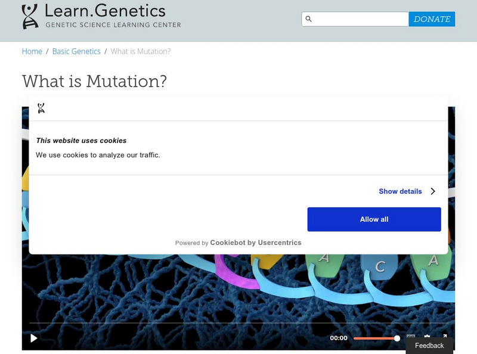Enter fullscreen with the diagonal arrow icon
The image size is (477, 354).
tap(445, 336)
